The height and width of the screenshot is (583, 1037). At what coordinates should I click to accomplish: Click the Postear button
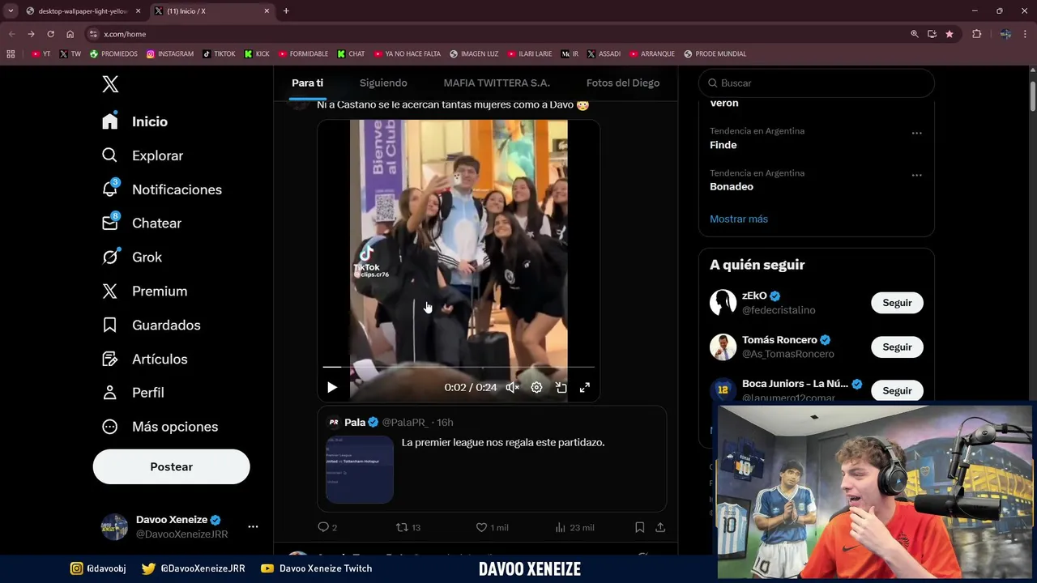point(172,467)
